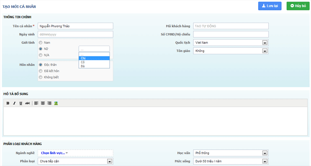Image resolution: width=311 pixels, height=166 pixels.
Task: Select the Nam gender radio button
Action: pyautogui.click(x=41, y=43)
